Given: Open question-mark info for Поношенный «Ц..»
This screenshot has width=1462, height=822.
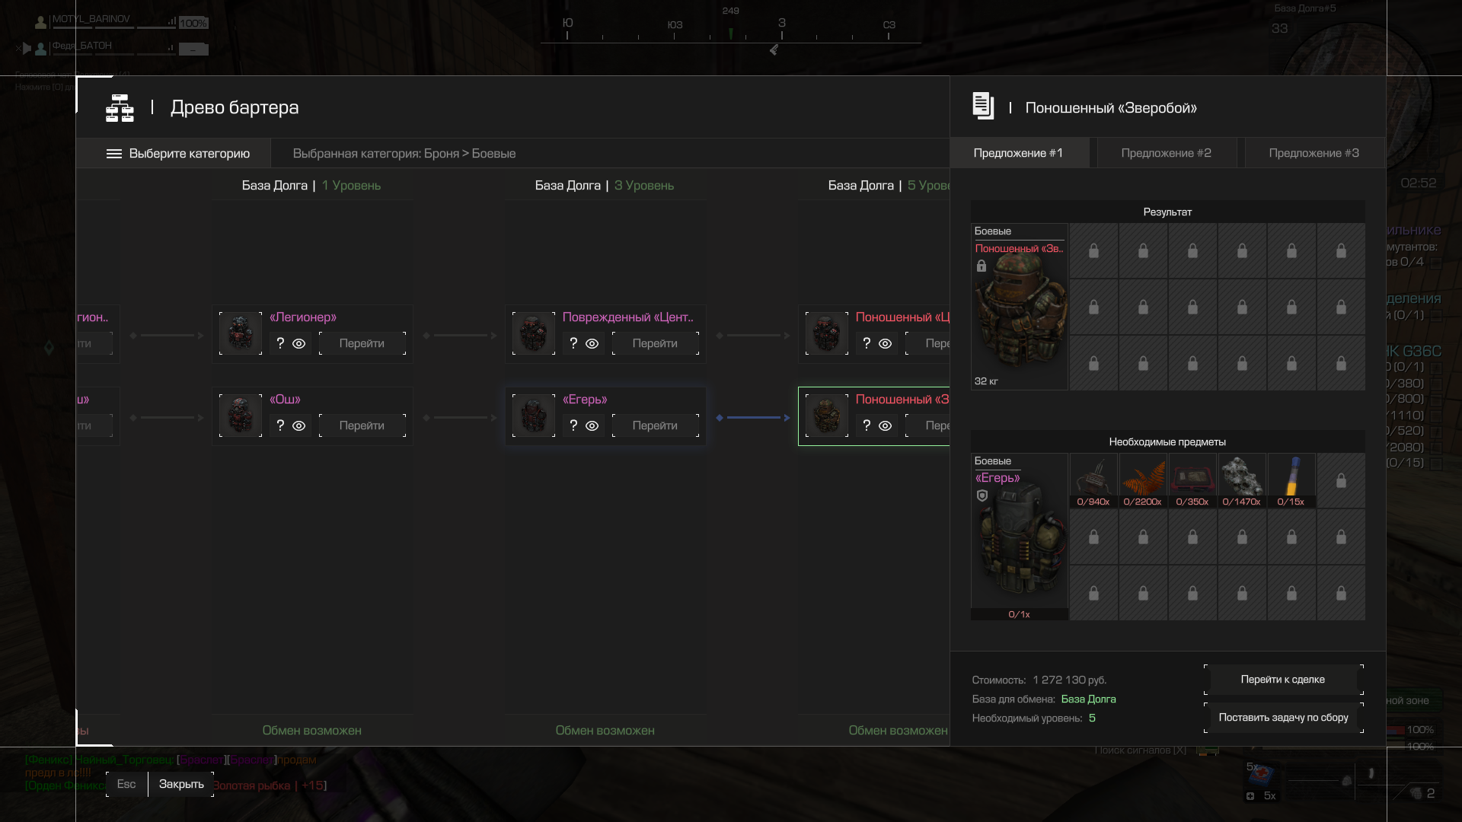Looking at the screenshot, I should (867, 343).
